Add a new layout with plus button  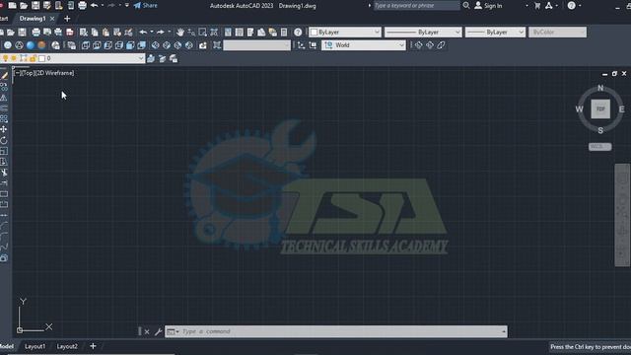coord(93,346)
